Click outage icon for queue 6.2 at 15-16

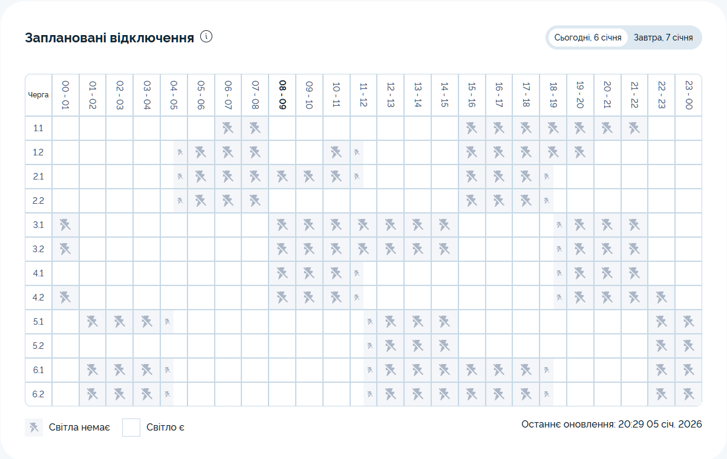[x=472, y=394]
